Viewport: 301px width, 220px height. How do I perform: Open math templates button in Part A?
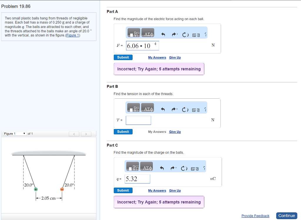point(133,34)
